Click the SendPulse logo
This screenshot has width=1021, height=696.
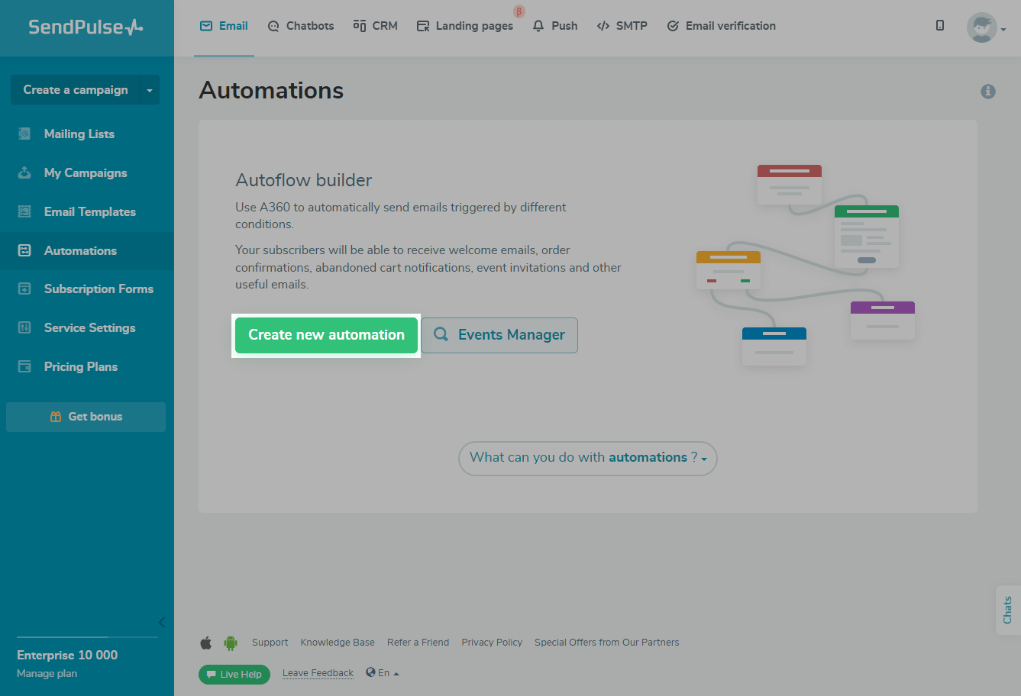[x=86, y=27]
